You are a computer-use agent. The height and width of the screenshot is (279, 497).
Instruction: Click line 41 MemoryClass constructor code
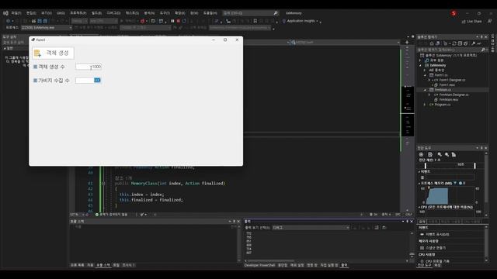[x=169, y=184]
